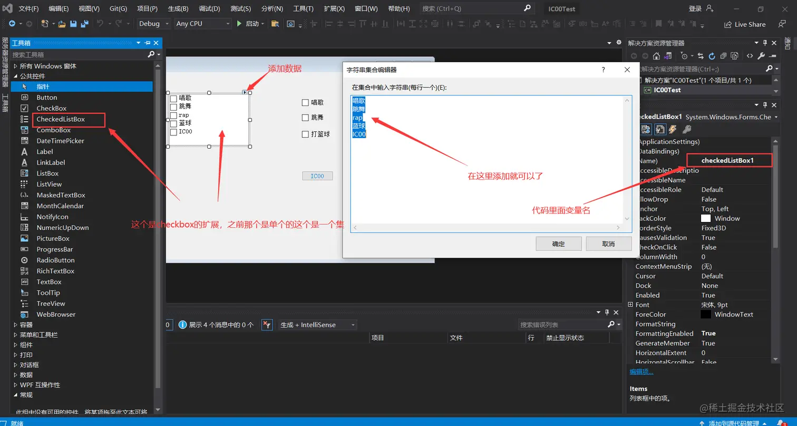This screenshot has height=426, width=797.
Task: Click 添加到源代码管理 in status bar
Action: coord(734,423)
